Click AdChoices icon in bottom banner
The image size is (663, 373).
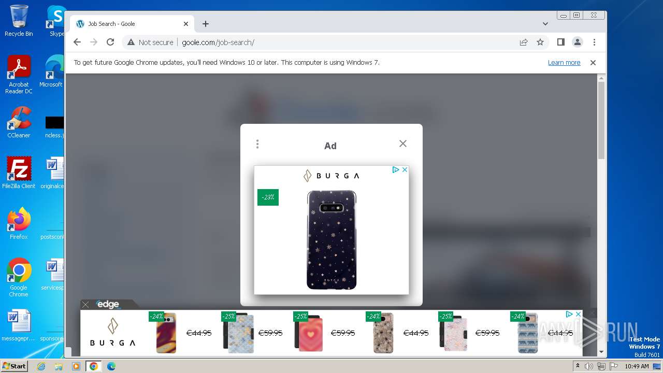pyautogui.click(x=569, y=314)
